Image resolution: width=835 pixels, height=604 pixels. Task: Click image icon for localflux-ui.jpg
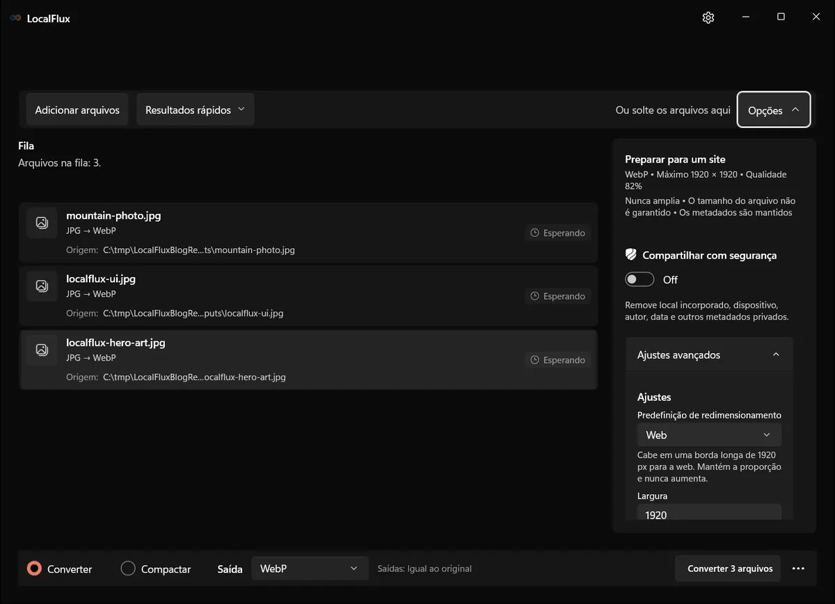pyautogui.click(x=42, y=286)
